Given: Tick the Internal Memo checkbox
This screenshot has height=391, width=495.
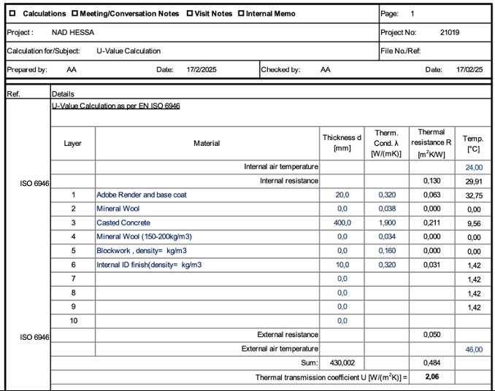Looking at the screenshot, I should click(x=241, y=13).
